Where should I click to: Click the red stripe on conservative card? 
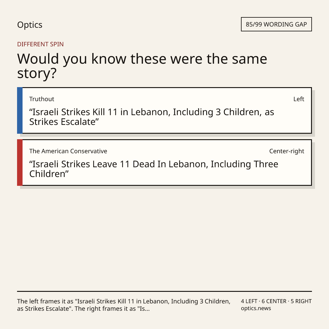[x=20, y=162]
